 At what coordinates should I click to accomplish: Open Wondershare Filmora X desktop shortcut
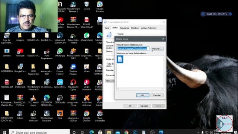point(73,7)
